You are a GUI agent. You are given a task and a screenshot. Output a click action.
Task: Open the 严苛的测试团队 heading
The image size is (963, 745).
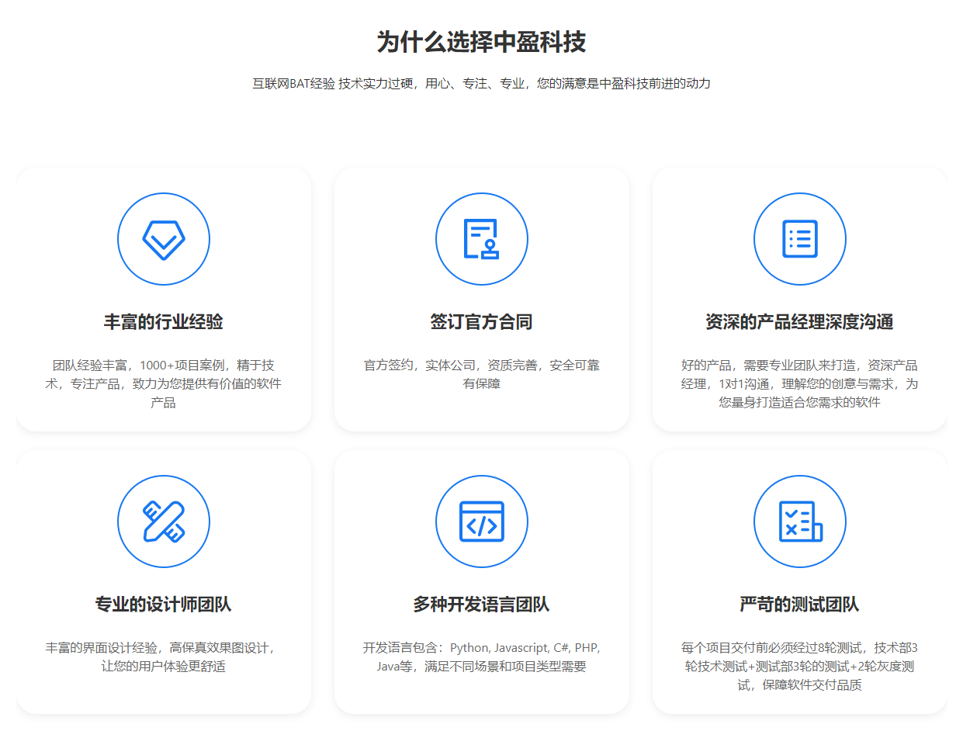coord(799,605)
